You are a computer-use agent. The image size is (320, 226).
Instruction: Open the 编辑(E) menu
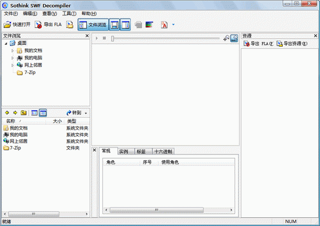pos(30,13)
